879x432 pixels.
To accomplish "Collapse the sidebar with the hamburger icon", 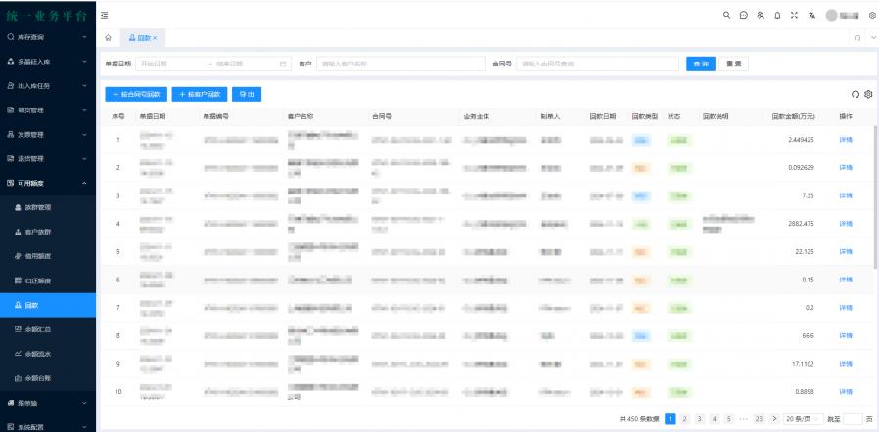I will click(x=105, y=15).
